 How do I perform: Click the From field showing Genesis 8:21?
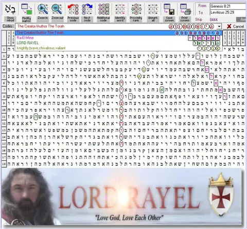tap(228, 6)
